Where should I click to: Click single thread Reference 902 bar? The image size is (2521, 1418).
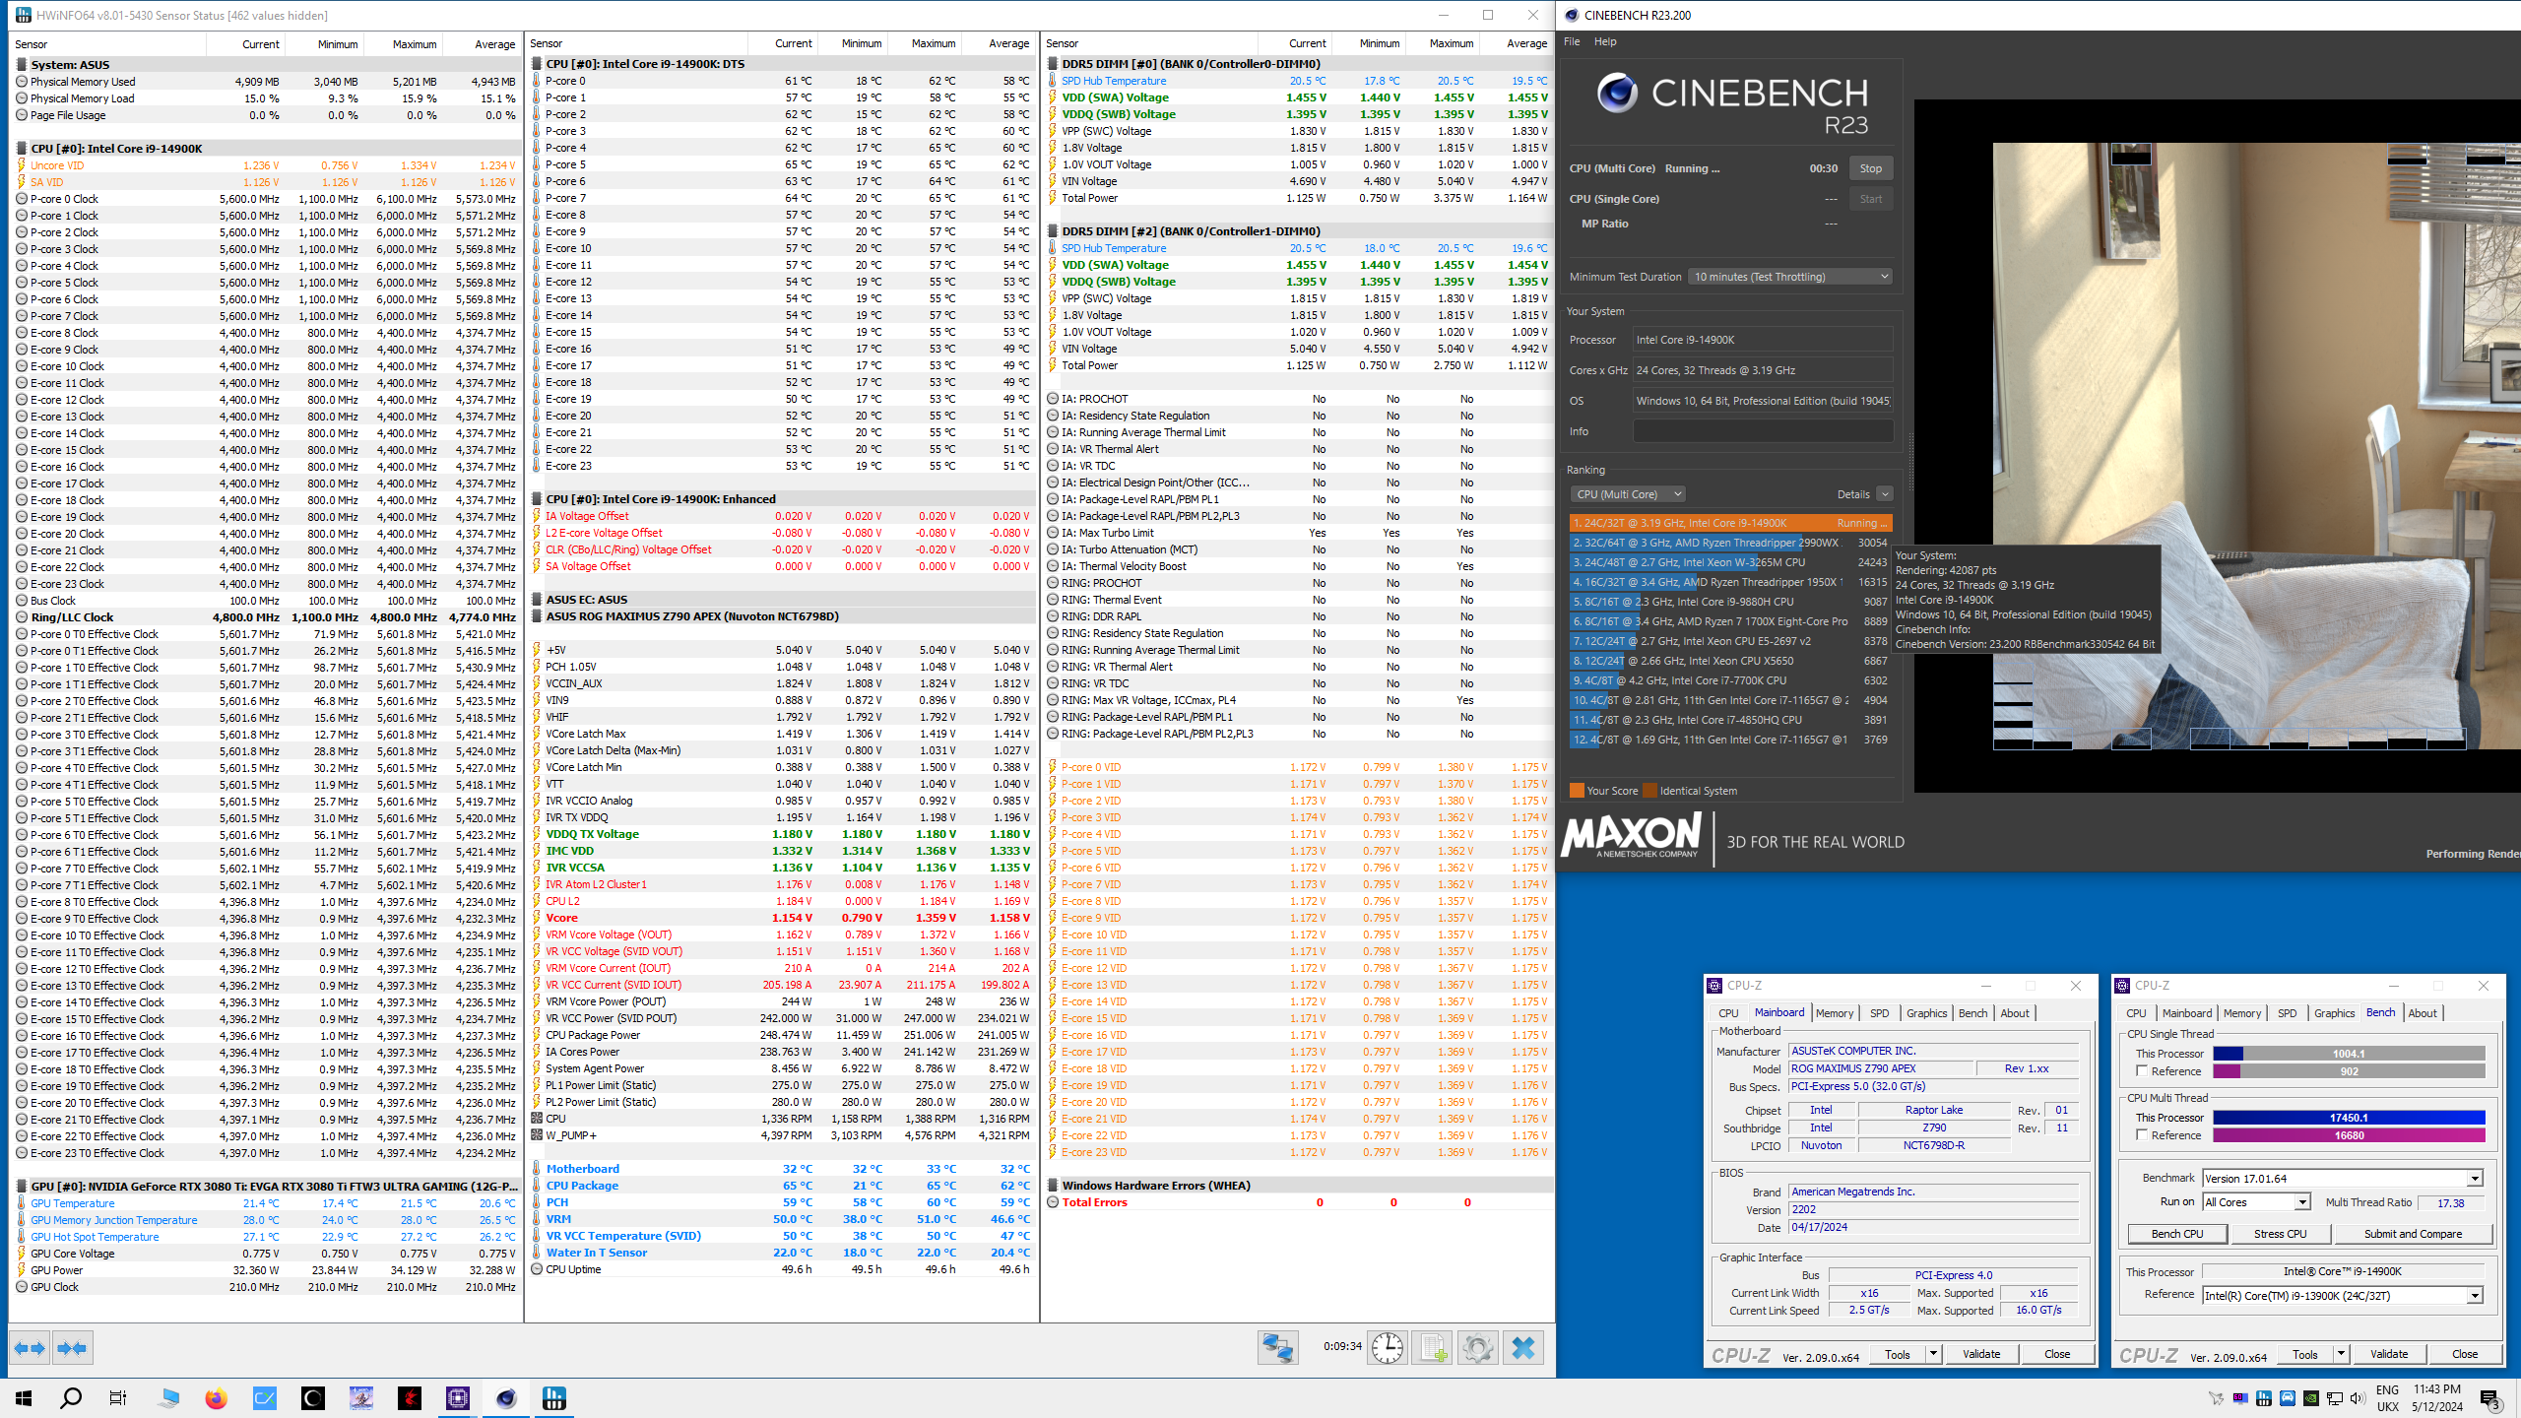(2349, 1071)
